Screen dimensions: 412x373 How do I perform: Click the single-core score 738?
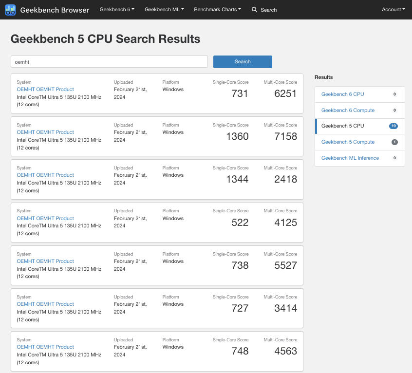[240, 265]
